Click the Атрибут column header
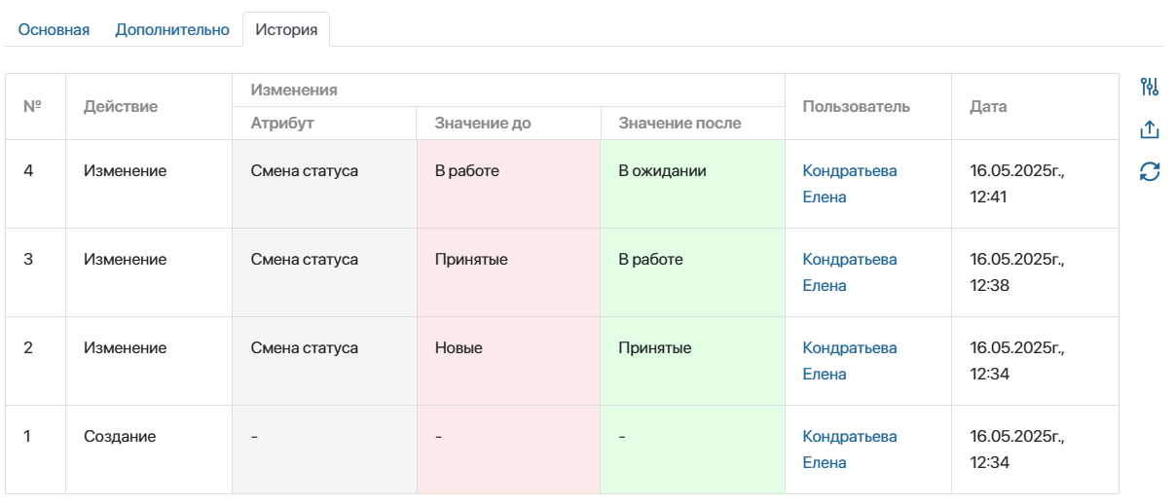This screenshot has height=504, width=1175. coord(282,124)
